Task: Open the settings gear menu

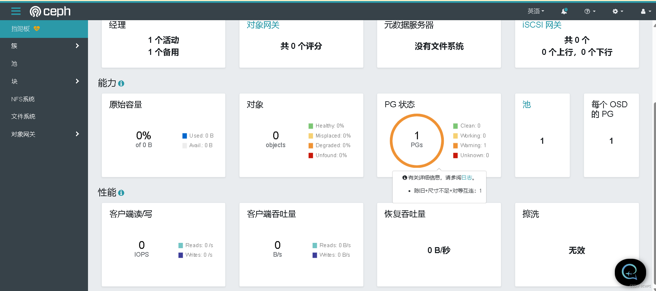Action: click(618, 11)
